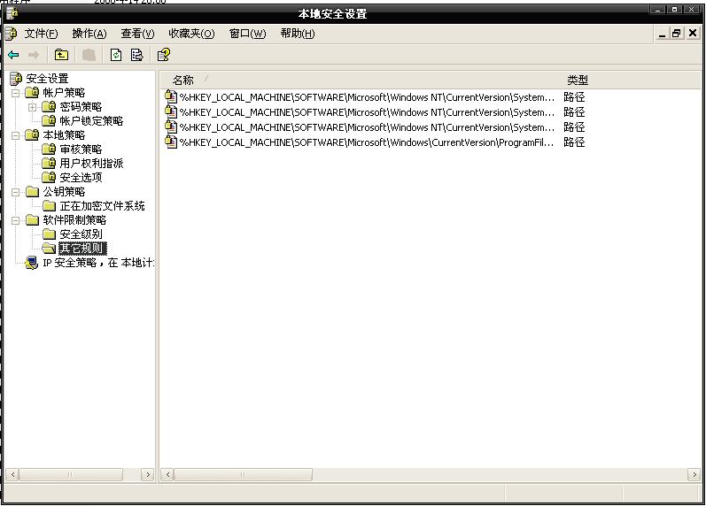The height and width of the screenshot is (506, 706).
Task: Select 审核策略 in the tree
Action: click(81, 149)
